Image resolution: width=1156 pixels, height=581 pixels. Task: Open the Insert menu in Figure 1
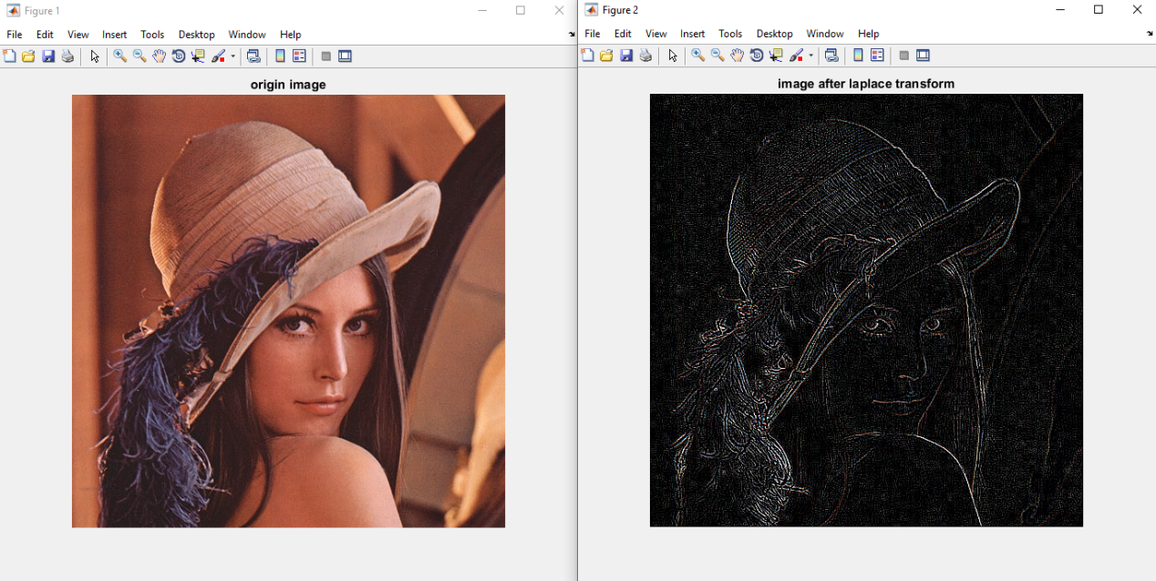coord(115,35)
